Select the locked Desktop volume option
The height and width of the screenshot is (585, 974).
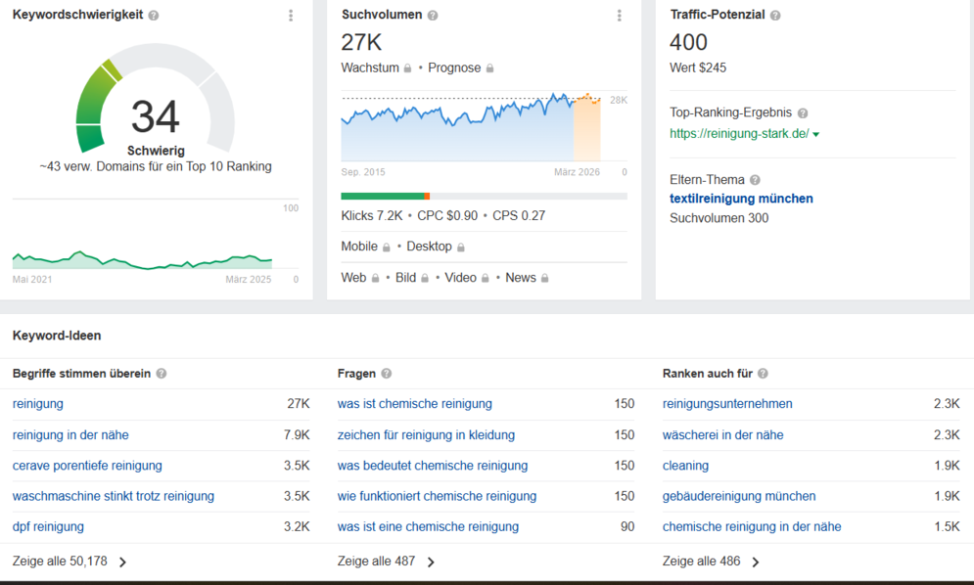click(436, 247)
